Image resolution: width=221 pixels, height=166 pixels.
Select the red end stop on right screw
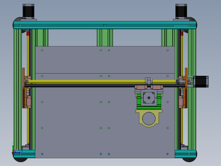click(182, 34)
